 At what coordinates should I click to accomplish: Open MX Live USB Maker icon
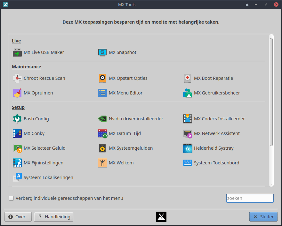(17, 52)
